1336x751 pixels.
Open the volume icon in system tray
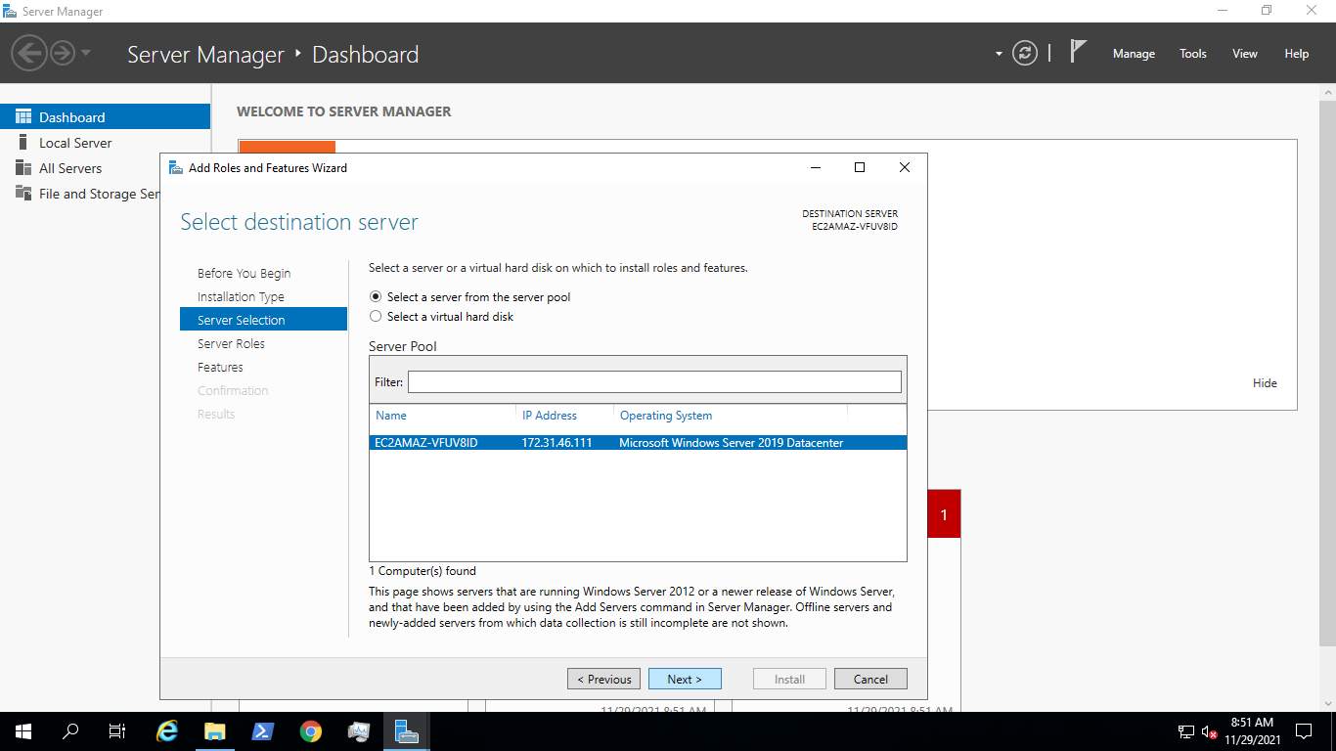(1210, 730)
